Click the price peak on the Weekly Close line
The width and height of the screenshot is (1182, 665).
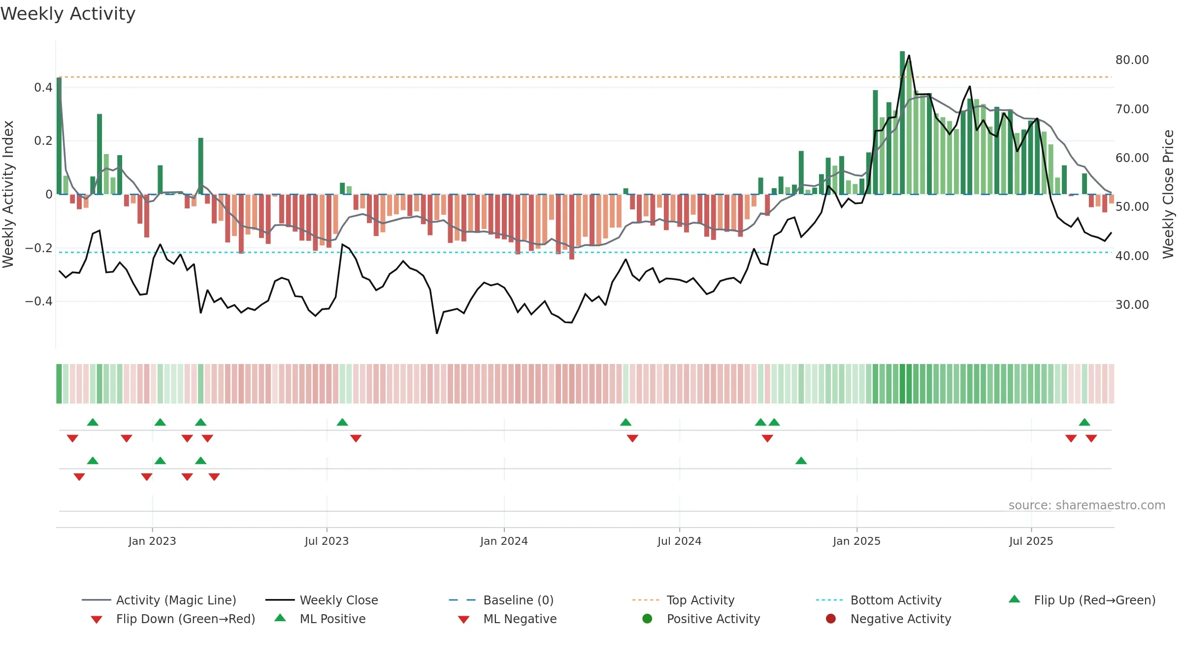click(x=909, y=56)
